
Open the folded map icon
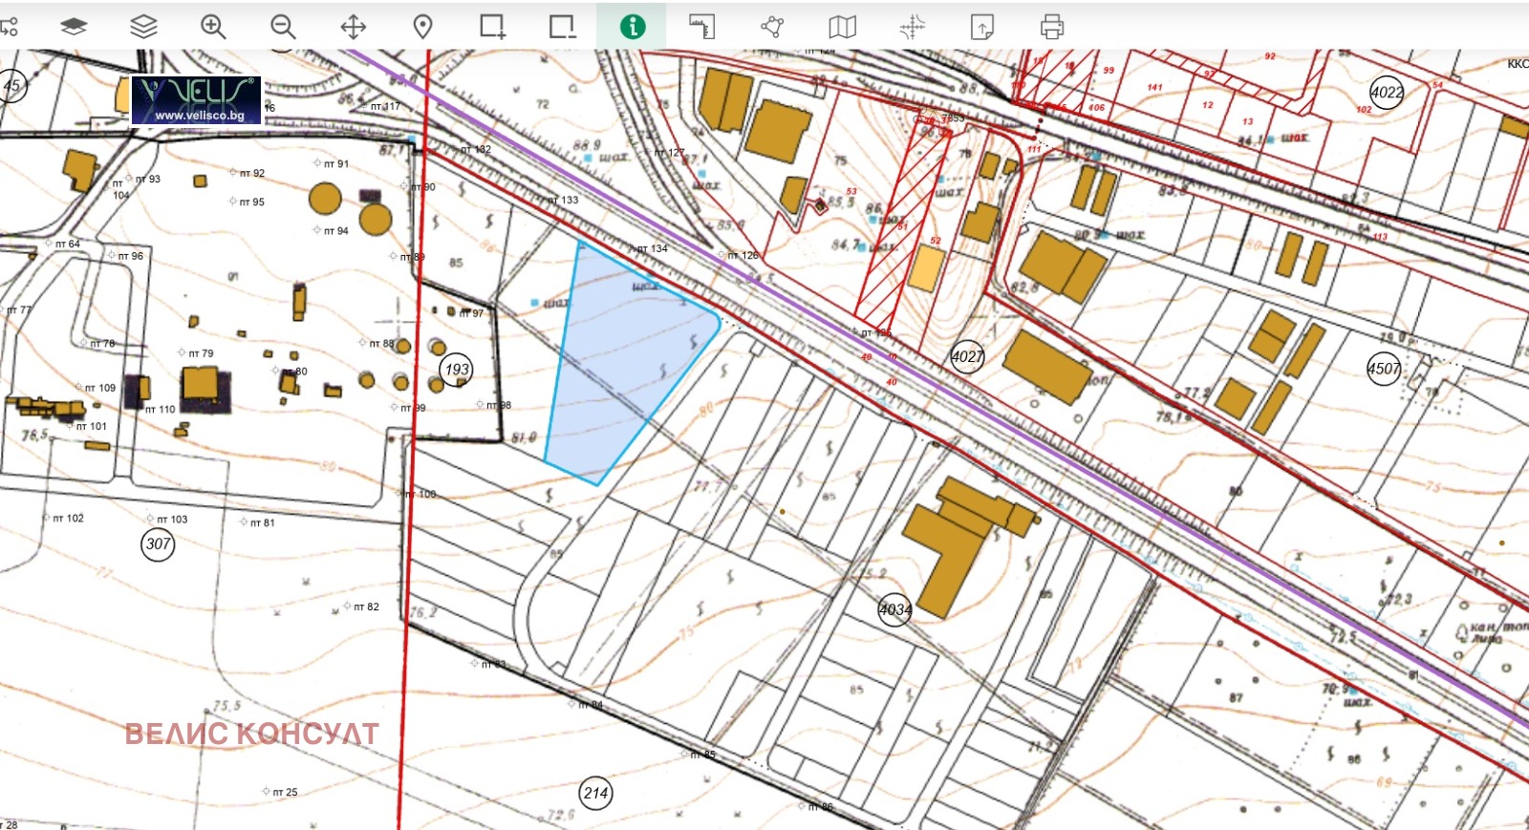click(x=842, y=27)
